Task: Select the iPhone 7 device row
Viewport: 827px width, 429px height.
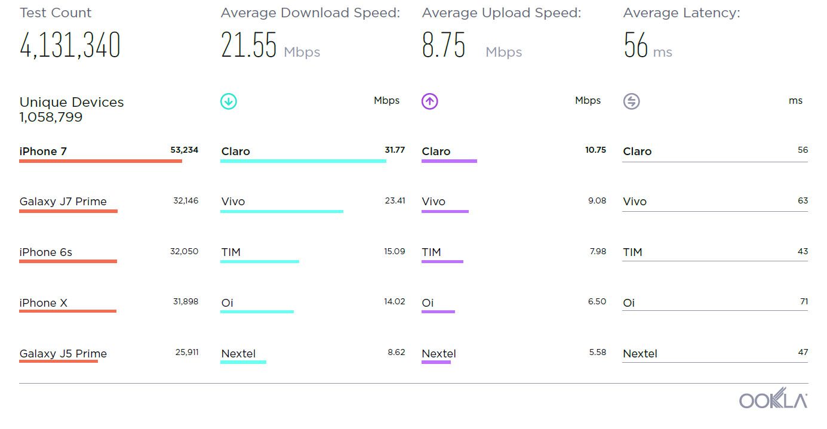Action: [109, 153]
